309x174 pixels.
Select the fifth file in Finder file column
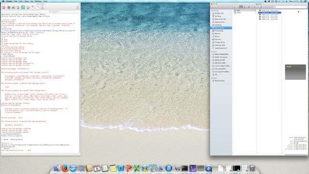[x=269, y=19]
